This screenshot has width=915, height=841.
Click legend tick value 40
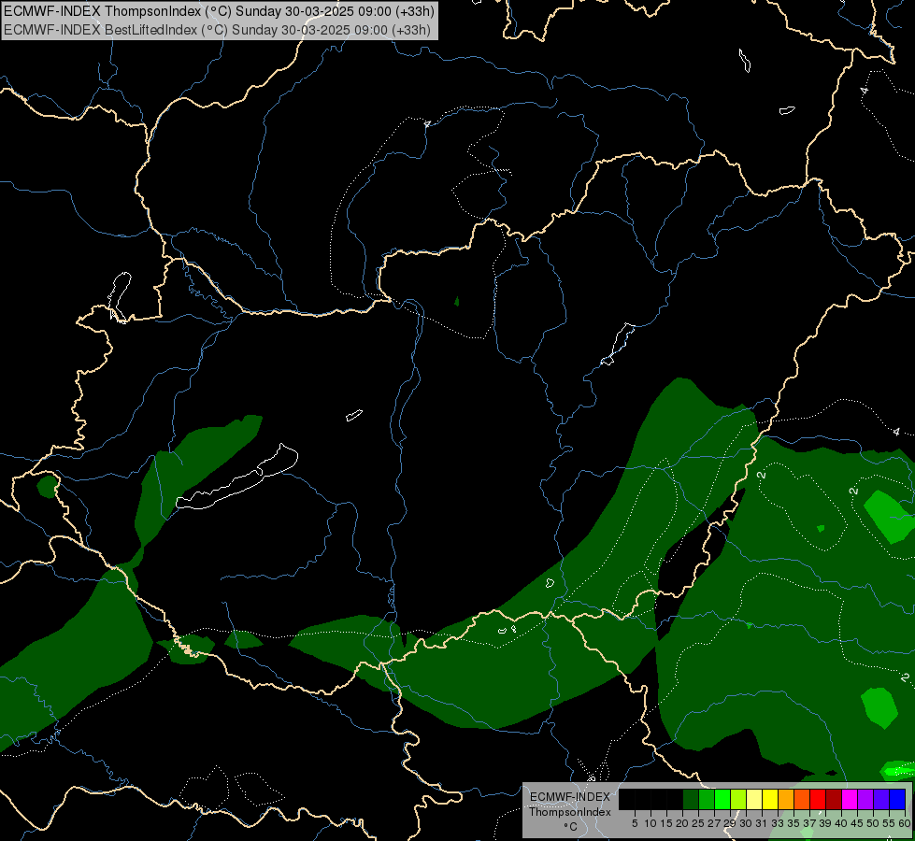(841, 823)
